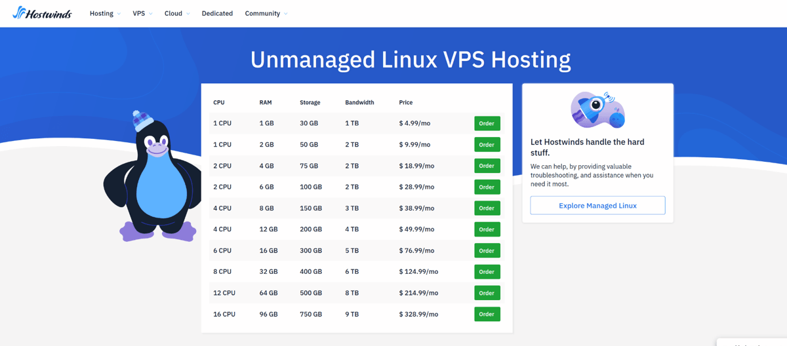
Task: Click the $ 28.99/mo price text
Action: click(416, 187)
